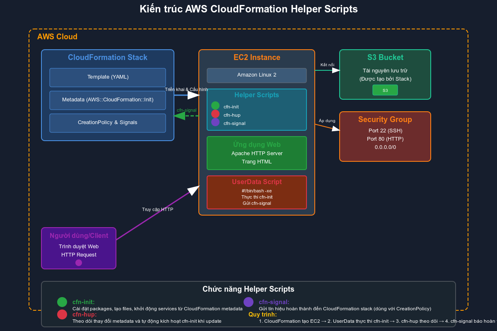The width and height of the screenshot is (497, 331).
Task: Select the Template (YAML) box
Action: [108, 77]
